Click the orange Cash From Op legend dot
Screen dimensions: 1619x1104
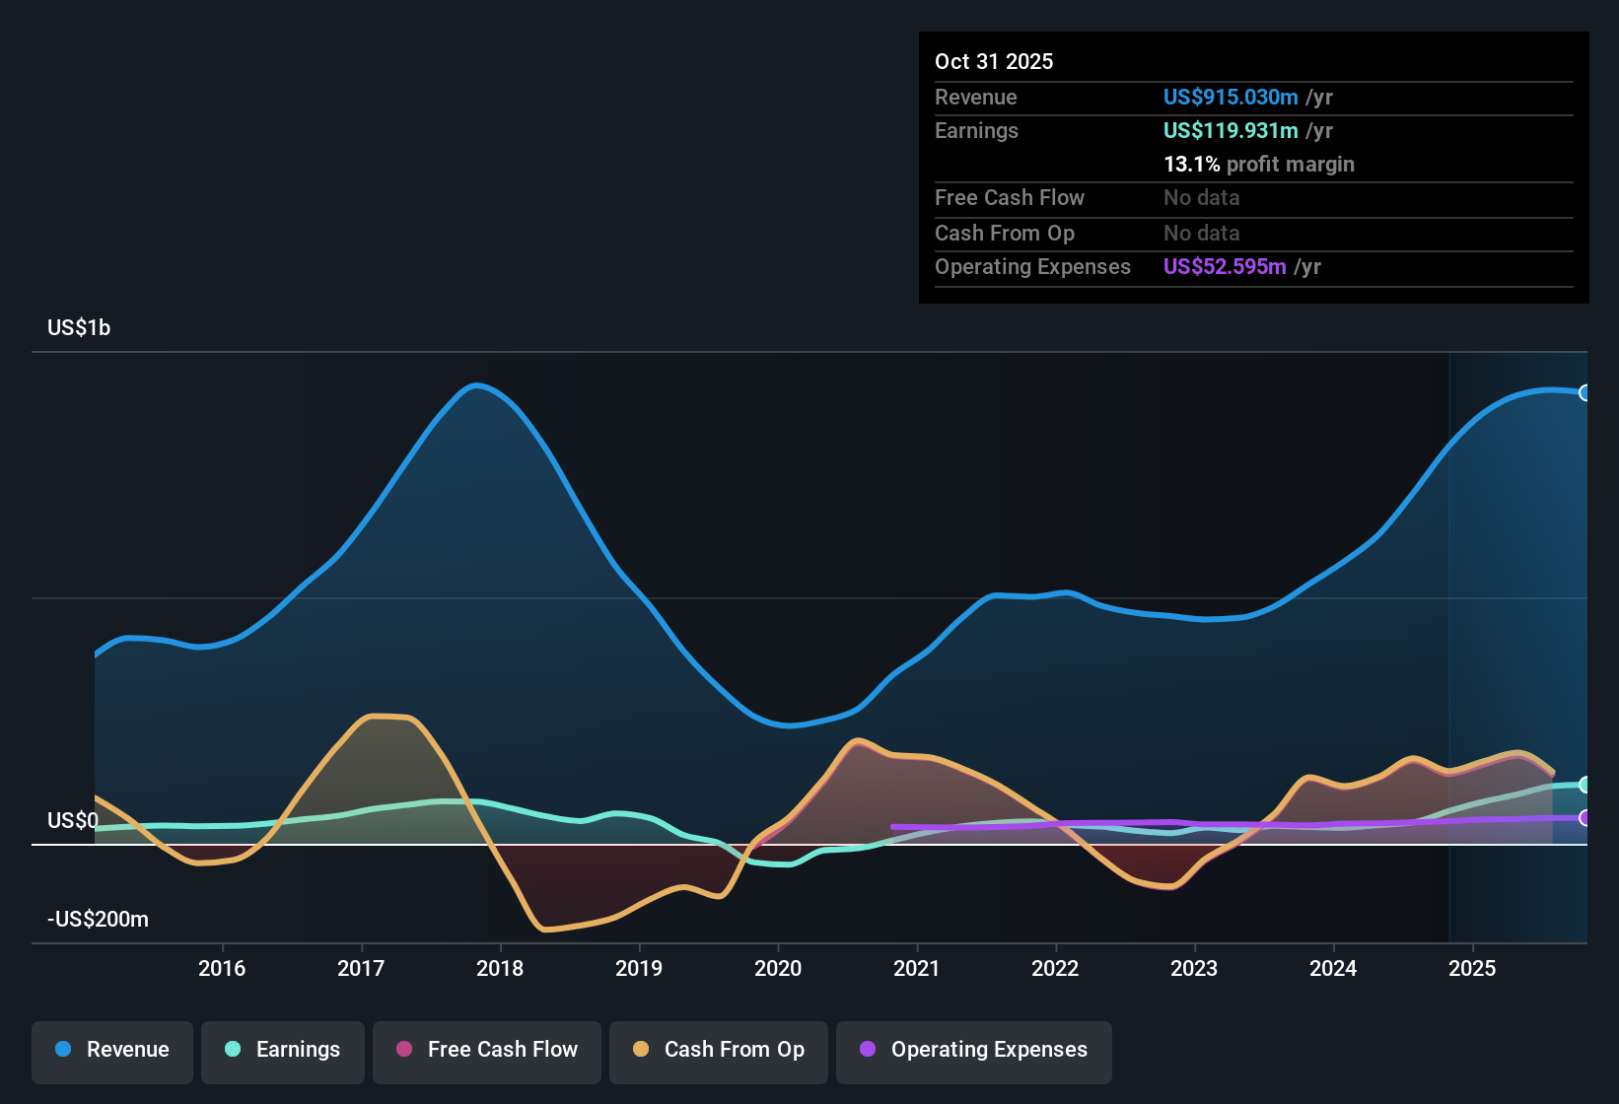(641, 1050)
